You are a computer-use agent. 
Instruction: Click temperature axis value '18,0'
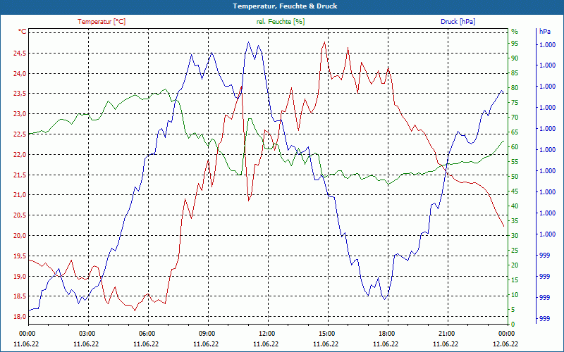[x=20, y=316]
